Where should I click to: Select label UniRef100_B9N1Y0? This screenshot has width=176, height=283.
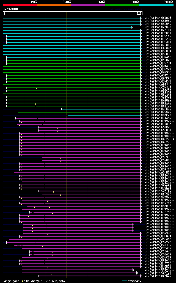pos(158,36)
